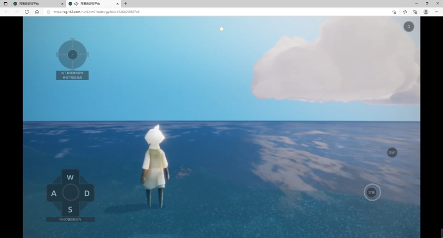
Task: Select the second tab with the speaker icon
Action: (x=93, y=4)
